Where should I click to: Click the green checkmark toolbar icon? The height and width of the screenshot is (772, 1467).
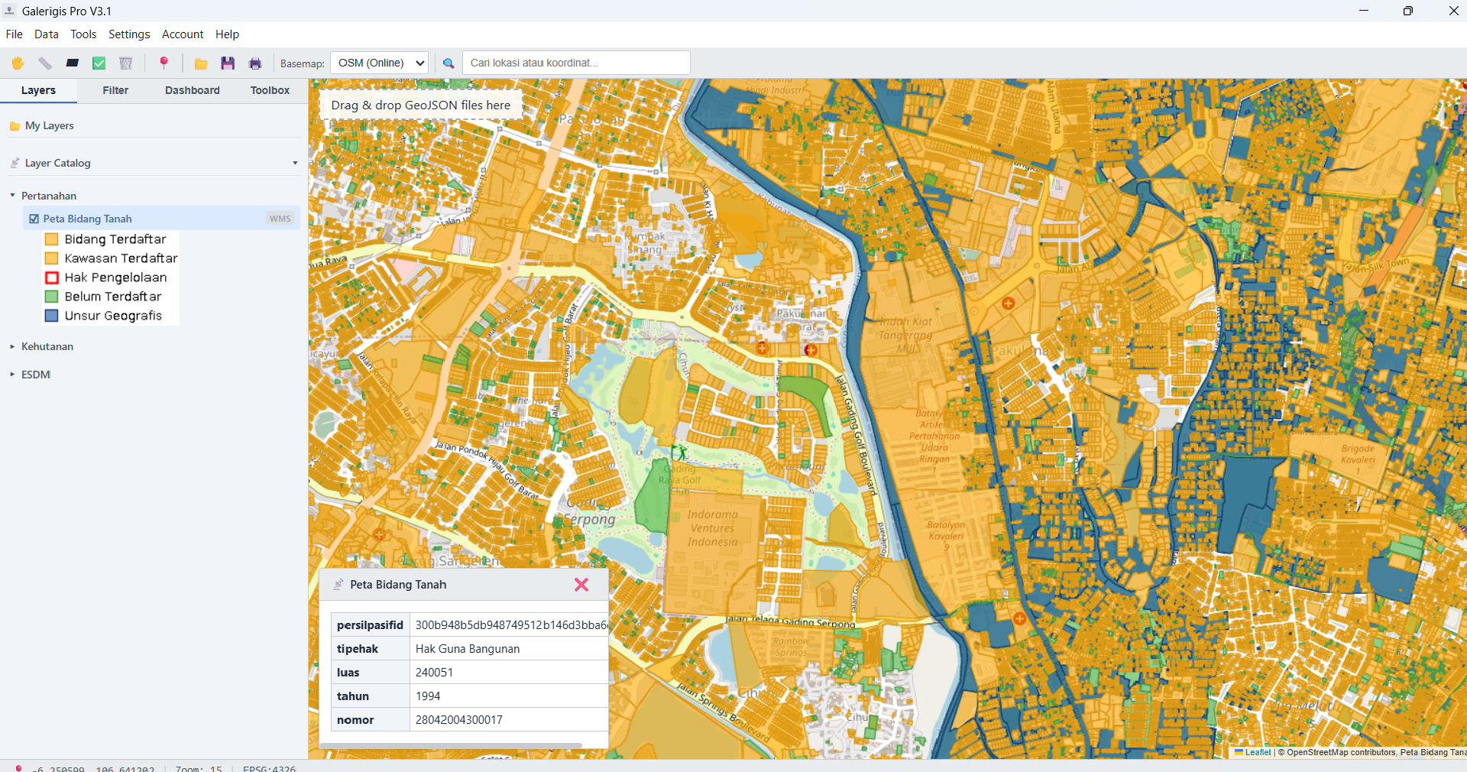click(99, 63)
